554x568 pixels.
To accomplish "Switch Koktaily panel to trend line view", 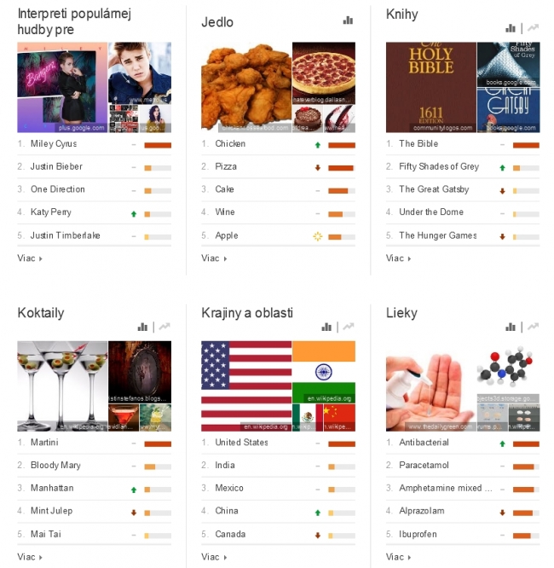I will [164, 327].
